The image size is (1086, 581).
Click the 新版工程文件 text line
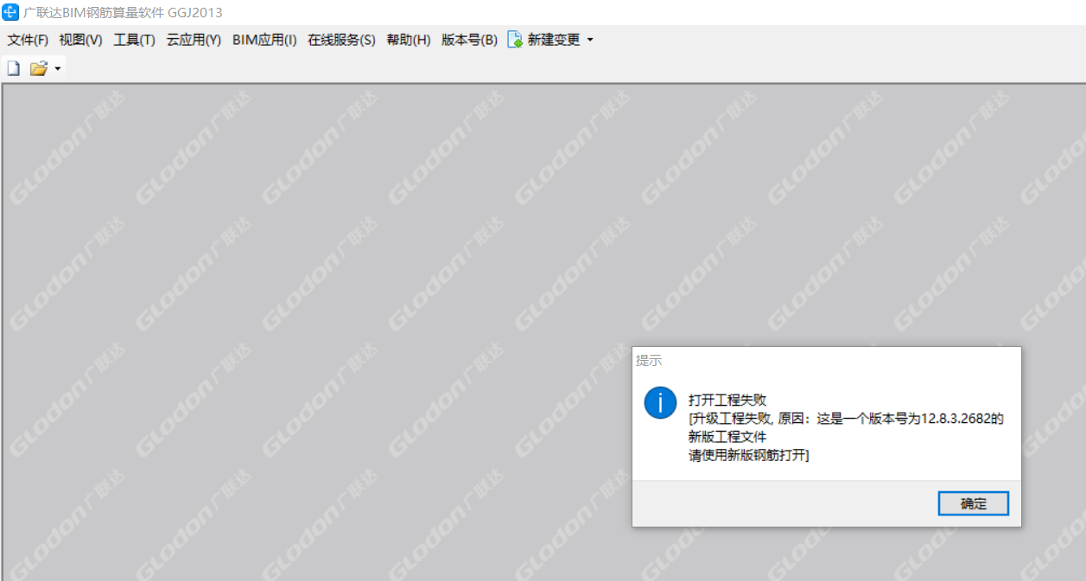(727, 437)
